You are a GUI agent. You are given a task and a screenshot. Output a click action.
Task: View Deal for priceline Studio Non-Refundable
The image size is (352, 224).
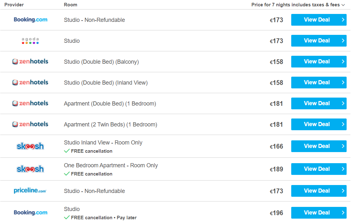coord(319,191)
